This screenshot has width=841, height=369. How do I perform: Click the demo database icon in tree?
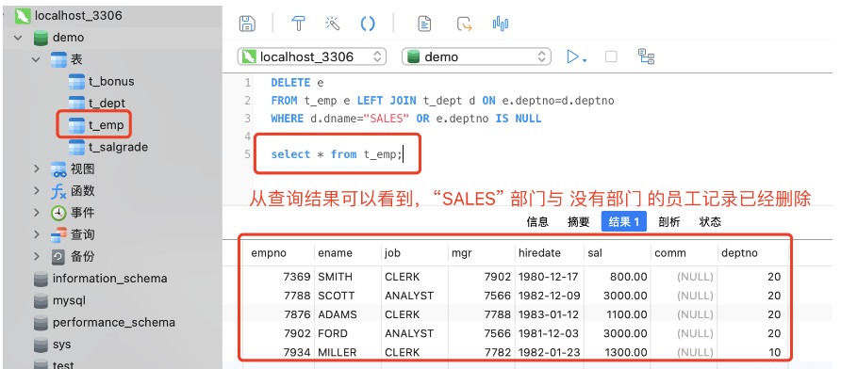click(x=41, y=38)
